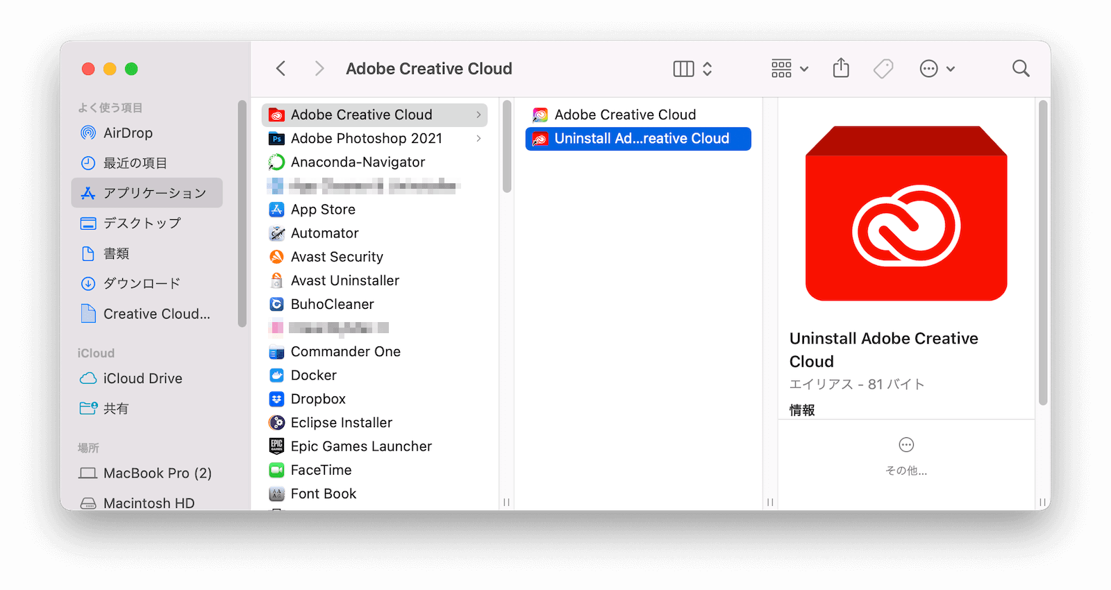Click the Avast Security icon
Screen dimensions: 1111x590
276,257
